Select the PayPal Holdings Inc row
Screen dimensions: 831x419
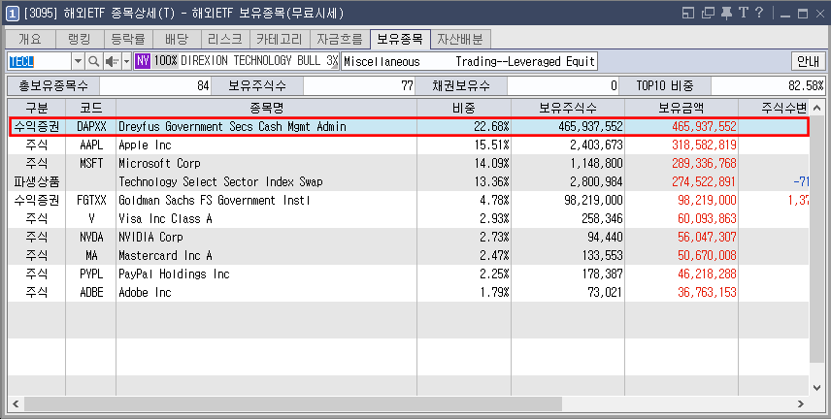point(409,274)
